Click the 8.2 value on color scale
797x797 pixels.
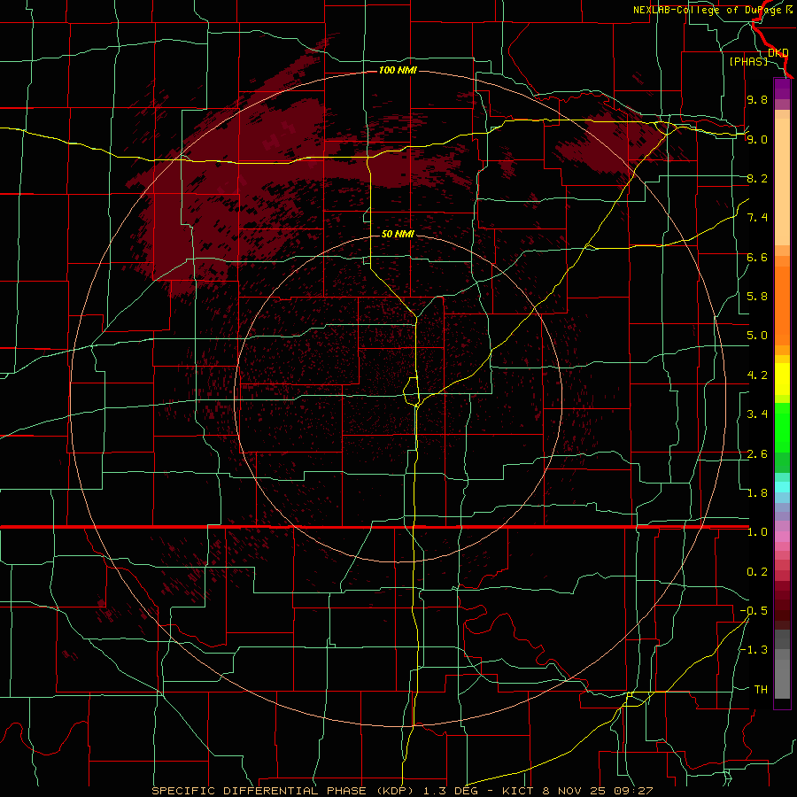[757, 178]
